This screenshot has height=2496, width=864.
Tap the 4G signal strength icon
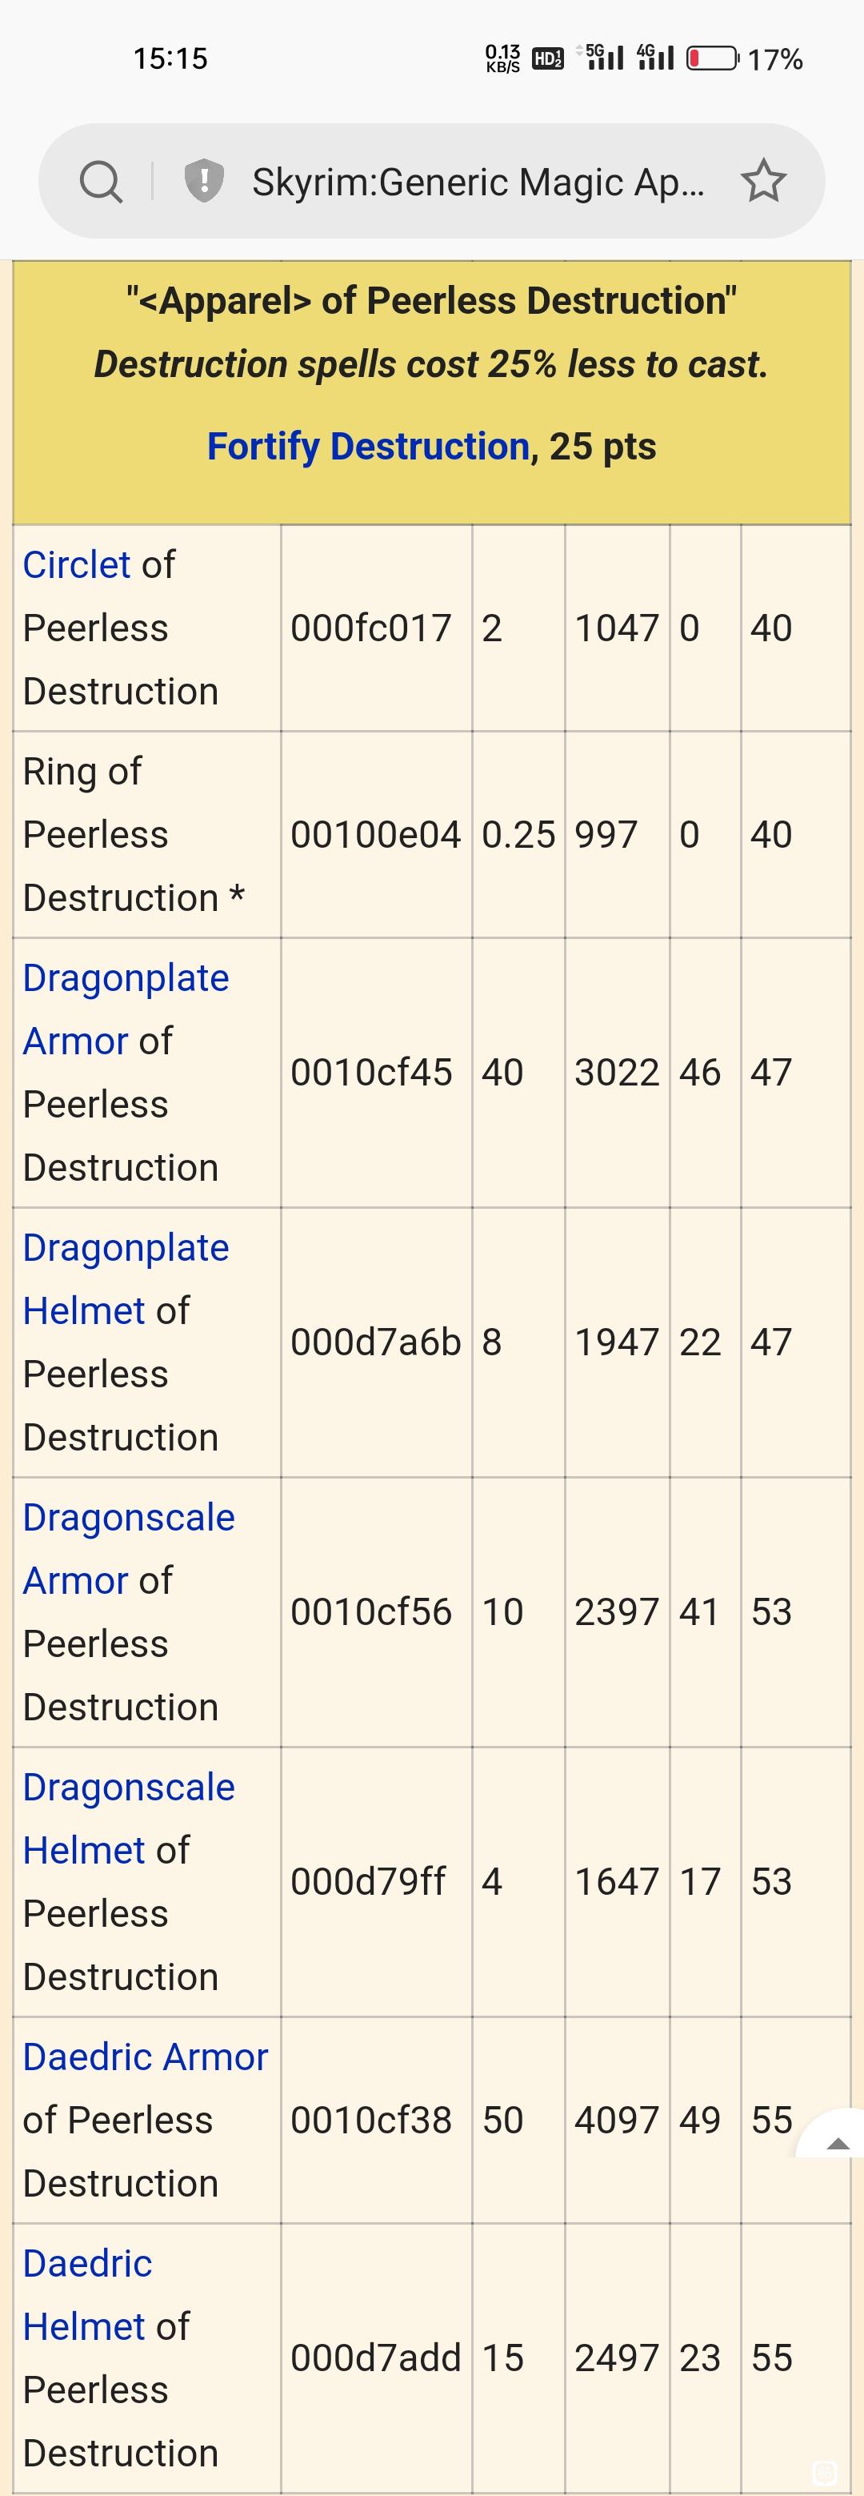tap(654, 58)
